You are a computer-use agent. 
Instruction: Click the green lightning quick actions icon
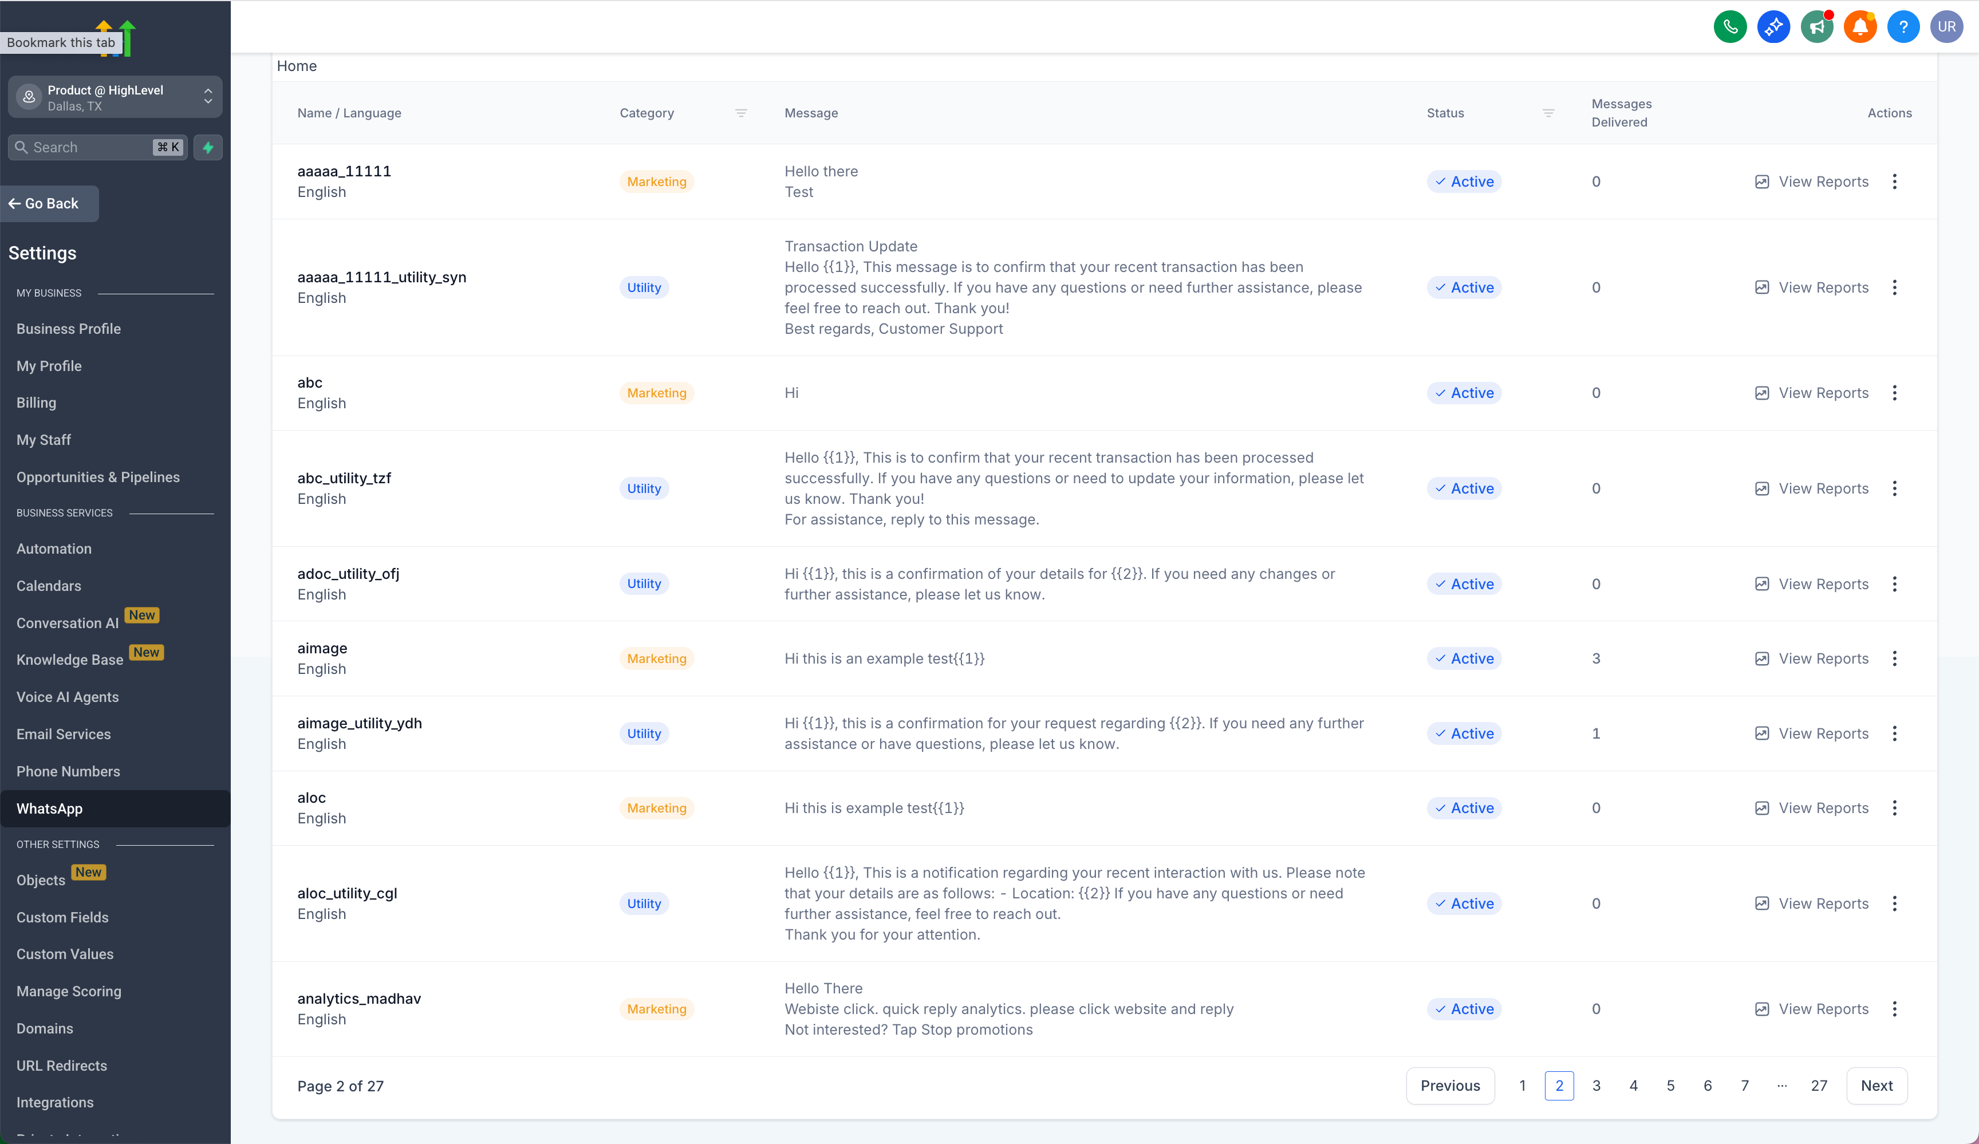[208, 148]
